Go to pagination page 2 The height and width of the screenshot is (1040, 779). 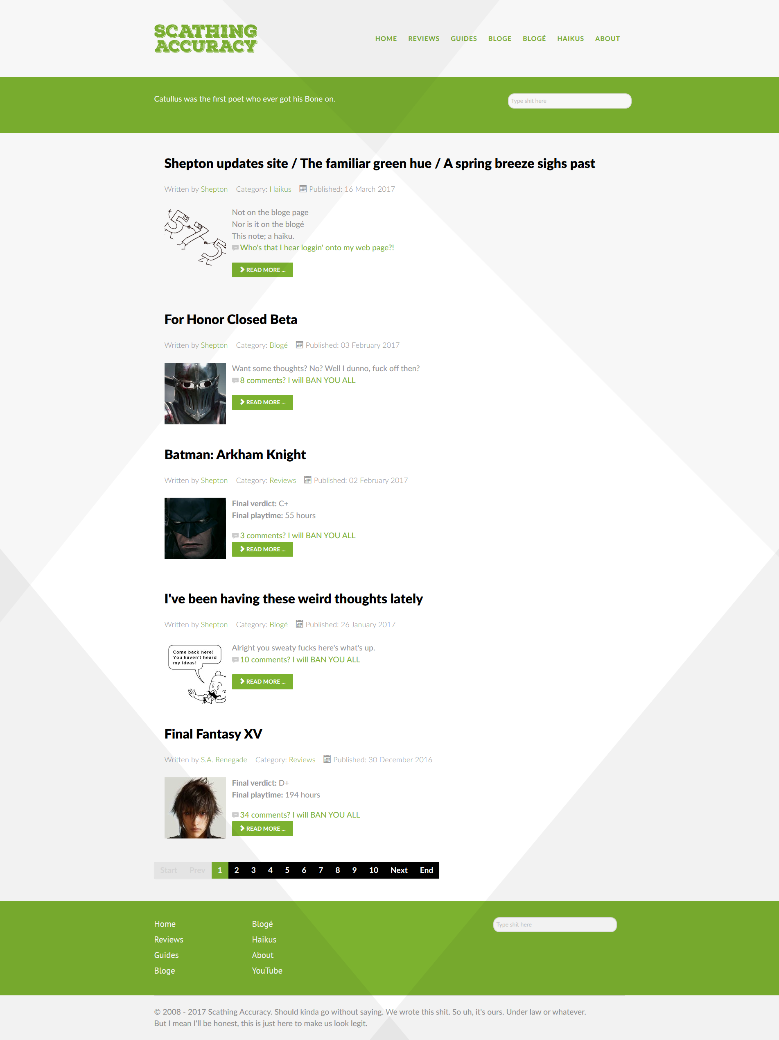(x=236, y=870)
